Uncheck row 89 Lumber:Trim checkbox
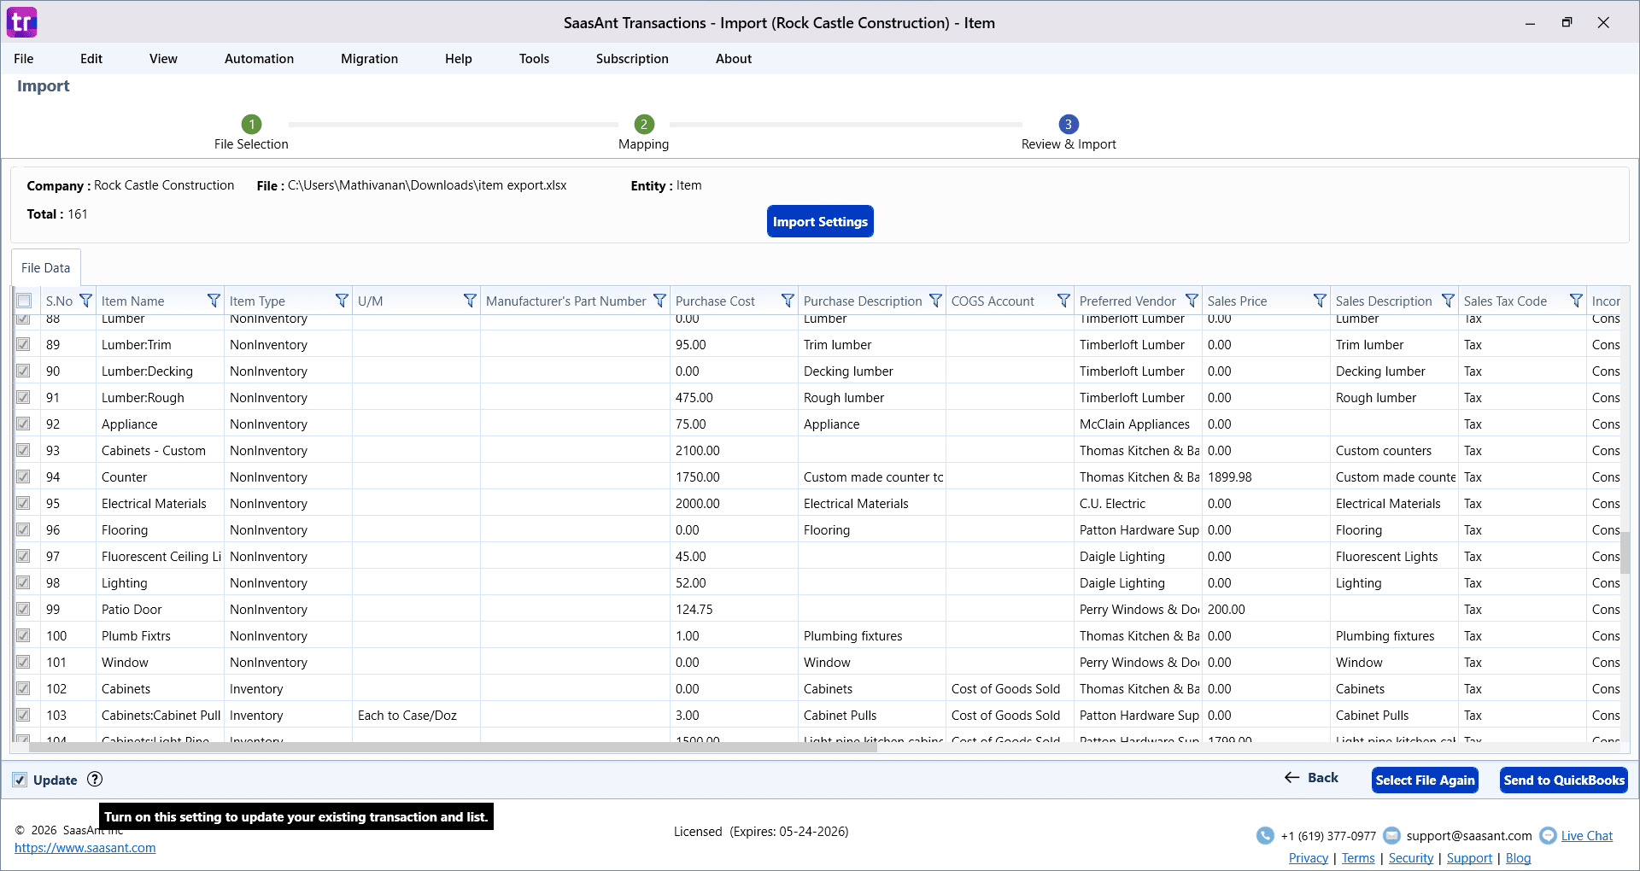The image size is (1640, 871). pyautogui.click(x=23, y=344)
